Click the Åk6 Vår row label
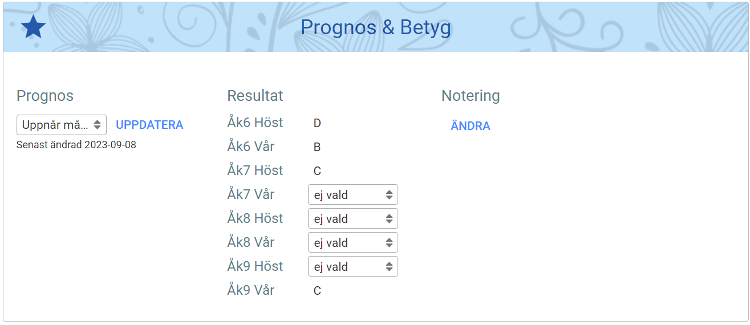The image size is (750, 325). (251, 147)
